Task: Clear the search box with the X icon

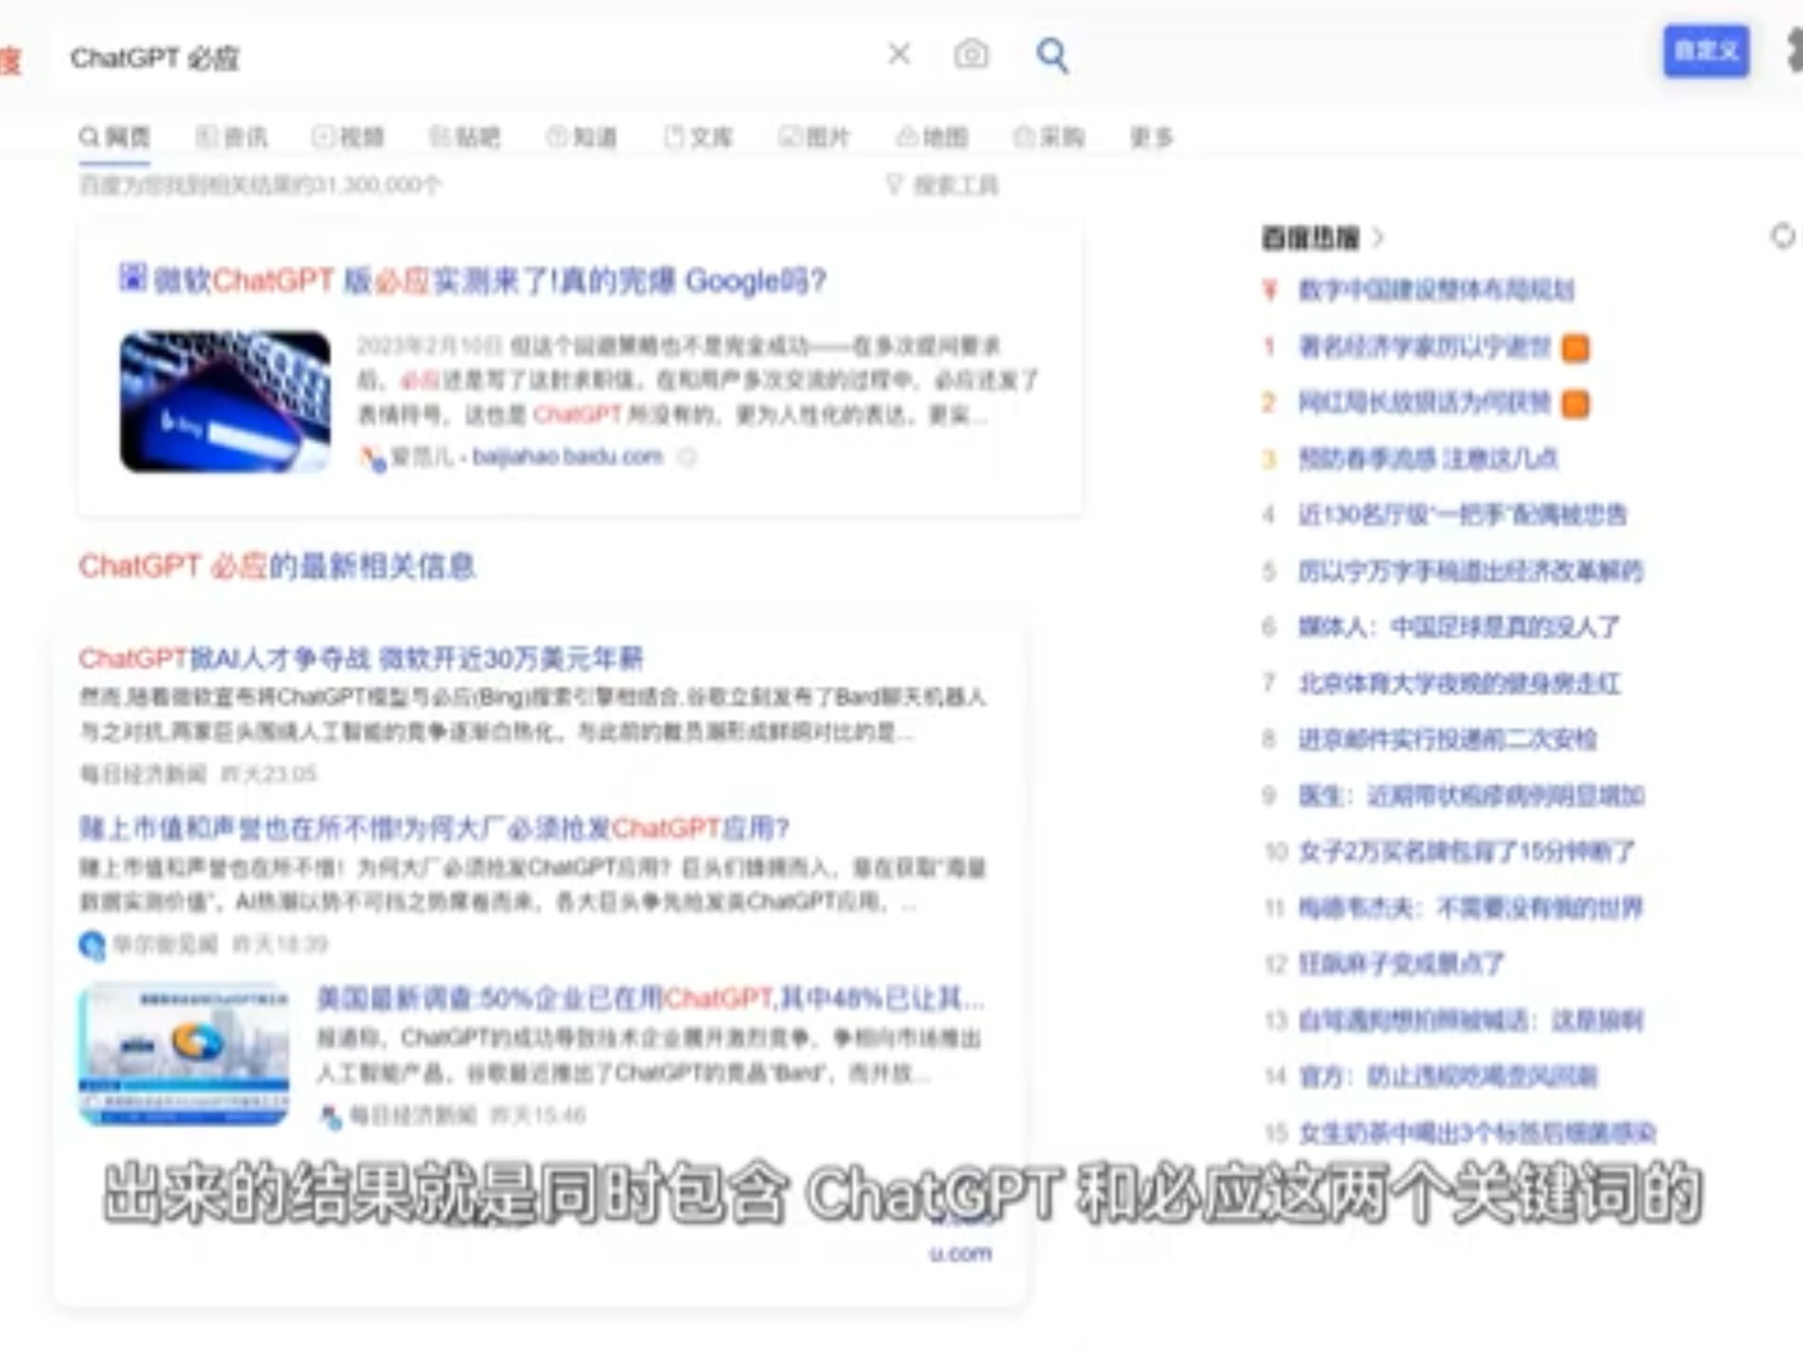Action: (899, 54)
